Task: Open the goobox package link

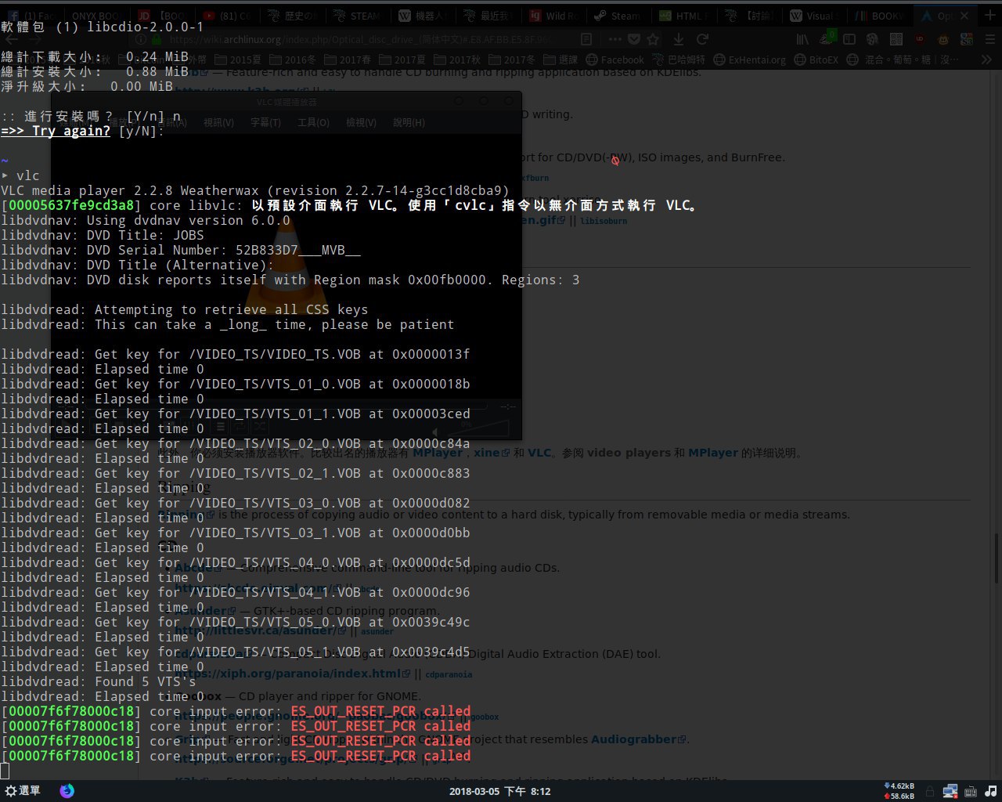Action: (x=484, y=717)
